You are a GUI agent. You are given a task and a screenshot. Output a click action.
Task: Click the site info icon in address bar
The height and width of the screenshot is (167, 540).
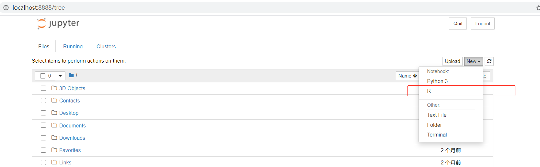pos(6,7)
